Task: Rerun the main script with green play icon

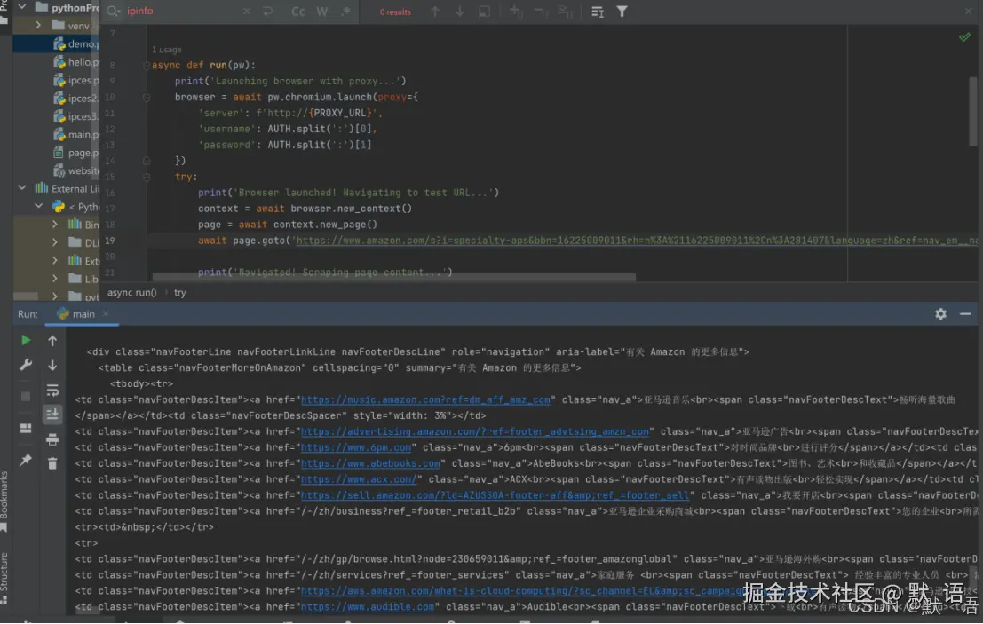Action: pyautogui.click(x=26, y=340)
